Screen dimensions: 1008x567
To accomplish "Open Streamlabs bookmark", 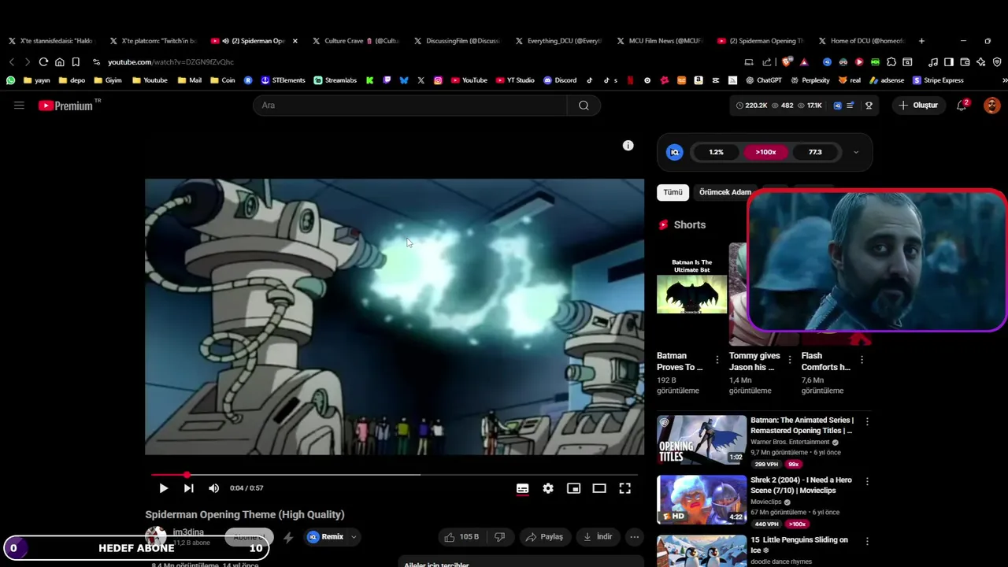I will [x=335, y=80].
